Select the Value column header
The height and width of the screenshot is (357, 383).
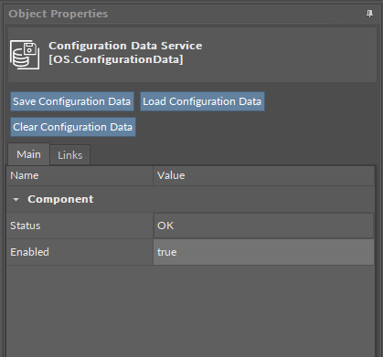264,175
